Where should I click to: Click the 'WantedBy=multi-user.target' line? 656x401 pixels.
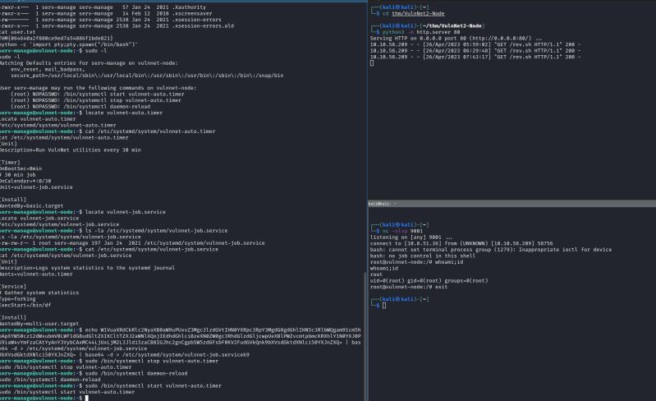pyautogui.click(x=39, y=324)
